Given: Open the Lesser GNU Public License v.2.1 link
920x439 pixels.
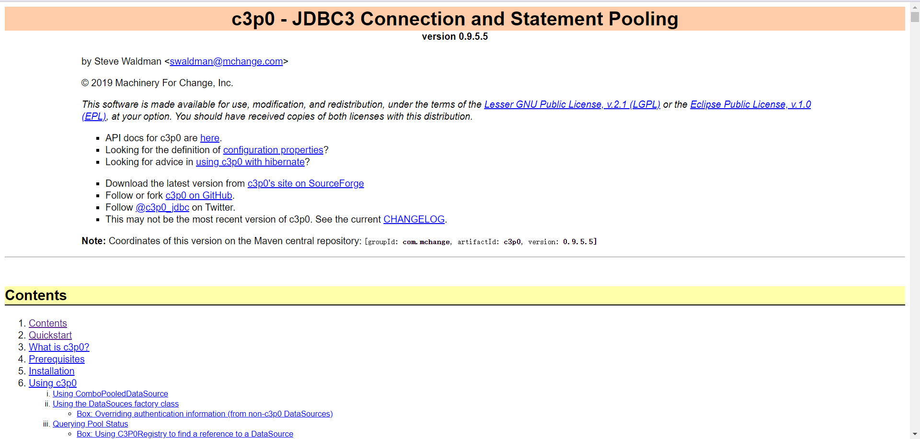Looking at the screenshot, I should (572, 104).
